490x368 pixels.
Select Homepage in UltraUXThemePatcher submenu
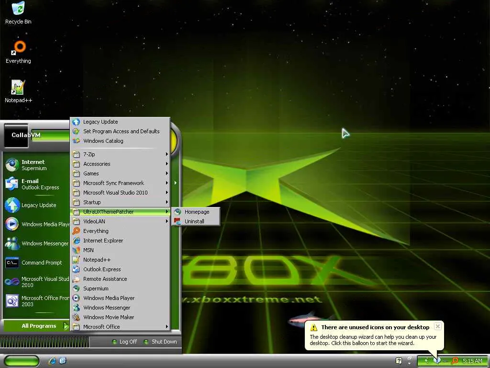[196, 212]
